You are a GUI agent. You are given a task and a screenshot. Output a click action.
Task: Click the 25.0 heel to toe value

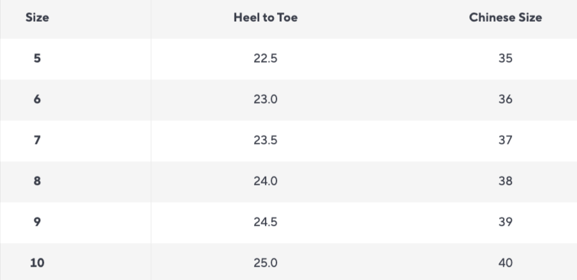tap(266, 263)
